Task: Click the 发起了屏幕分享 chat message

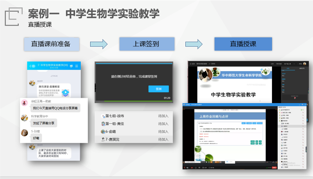Action: [x=44, y=123]
